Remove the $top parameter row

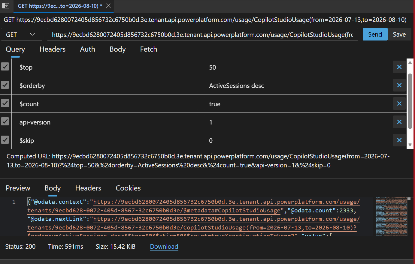pyautogui.click(x=399, y=67)
